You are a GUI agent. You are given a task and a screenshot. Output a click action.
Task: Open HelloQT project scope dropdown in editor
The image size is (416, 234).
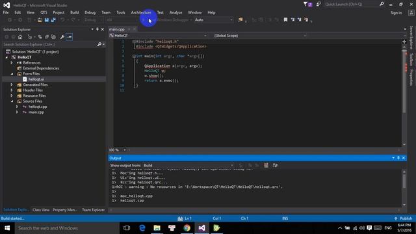(158, 36)
